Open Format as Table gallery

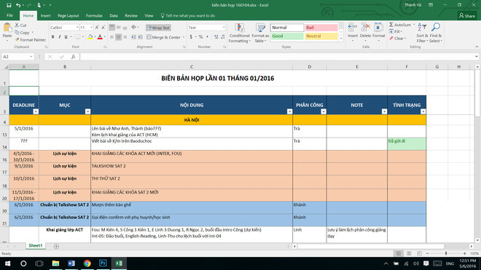click(x=260, y=33)
